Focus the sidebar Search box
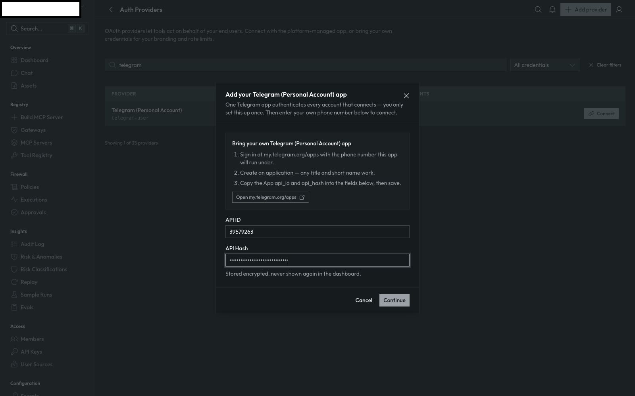The width and height of the screenshot is (635, 396). [47, 29]
